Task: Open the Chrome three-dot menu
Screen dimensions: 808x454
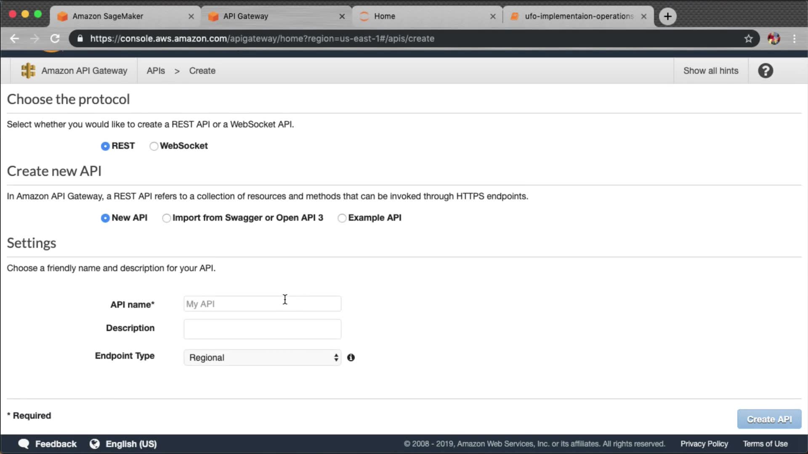Action: click(x=794, y=39)
